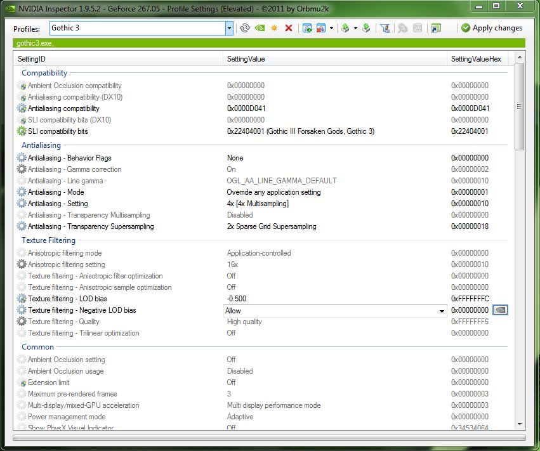Select the Antialiasing - Transparency Multisampling row
This screenshot has width=540, height=451.
click(x=264, y=215)
